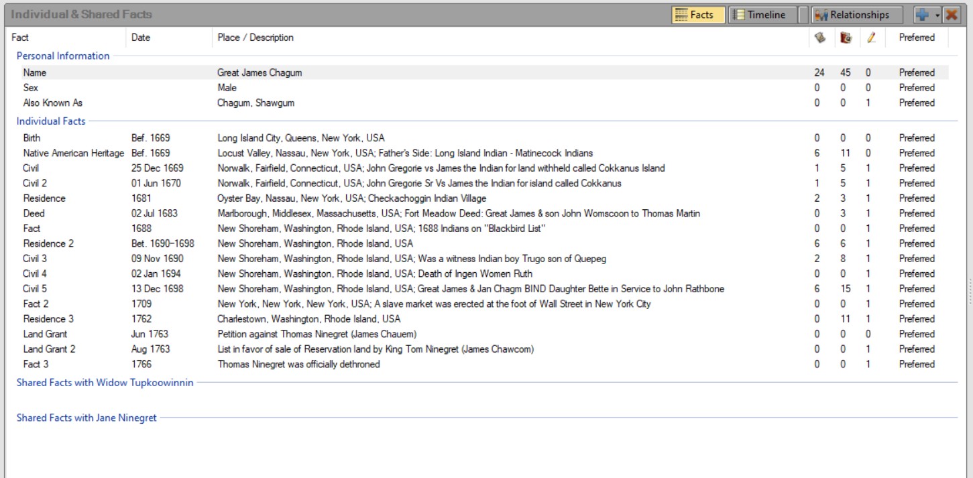The width and height of the screenshot is (973, 478).
Task: Click the Notes pencil column header icon
Action: pos(870,38)
